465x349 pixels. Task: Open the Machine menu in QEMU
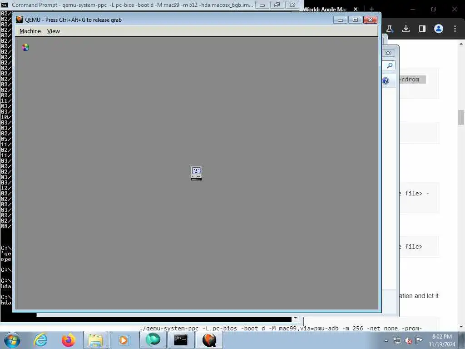pyautogui.click(x=30, y=31)
